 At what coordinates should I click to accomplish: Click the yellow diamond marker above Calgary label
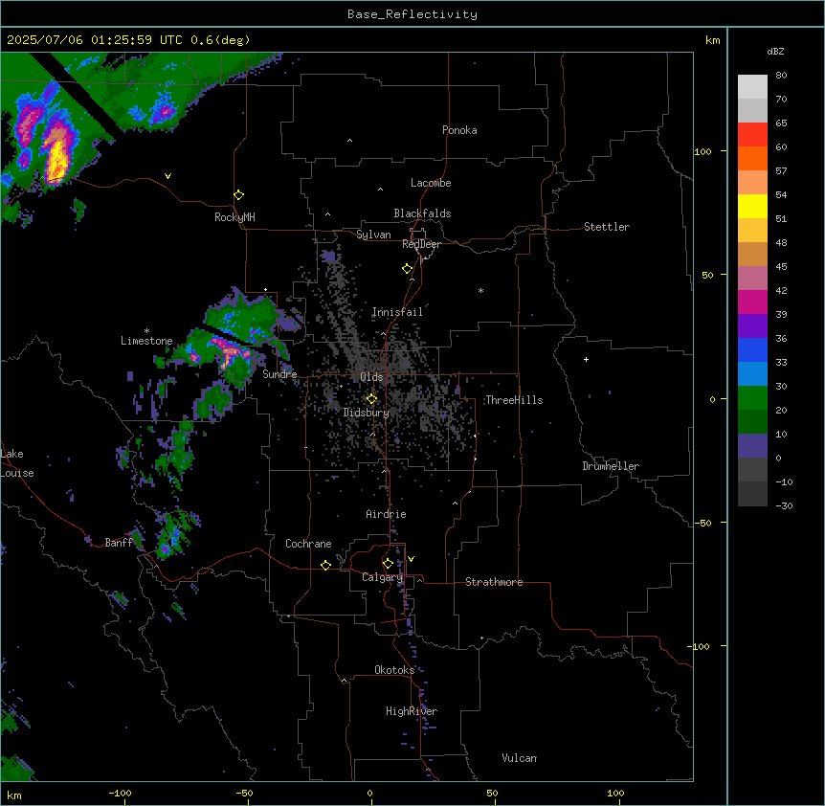(388, 564)
